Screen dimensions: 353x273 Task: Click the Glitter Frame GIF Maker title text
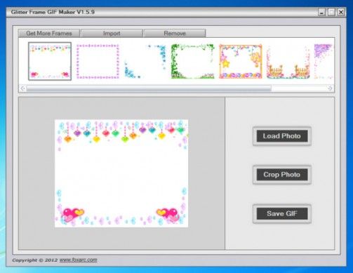[53, 12]
